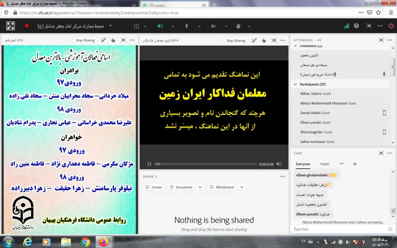Screen dimensions: 397x248
Task: Enable the pointer tool in the JPG share pod
Action: click(113, 40)
